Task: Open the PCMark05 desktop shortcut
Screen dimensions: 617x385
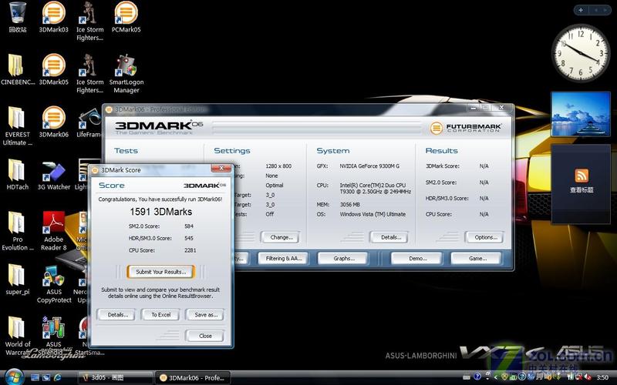Action: pyautogui.click(x=126, y=16)
